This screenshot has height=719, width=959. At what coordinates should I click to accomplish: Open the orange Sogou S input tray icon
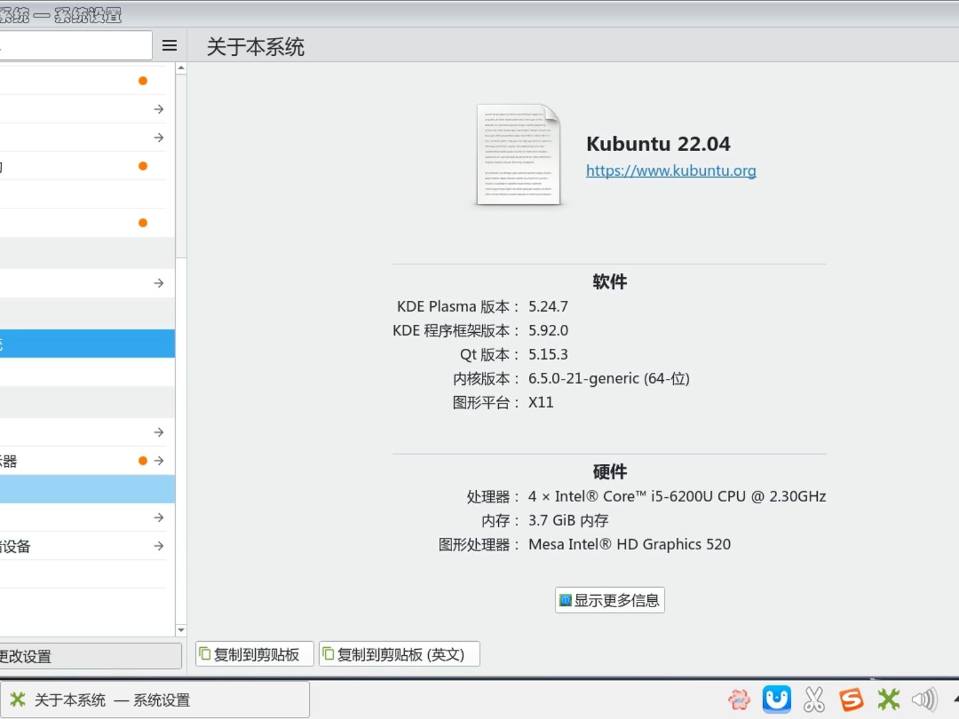coord(851,700)
